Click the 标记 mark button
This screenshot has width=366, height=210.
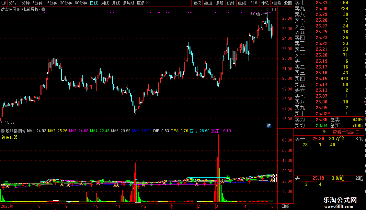265,3
